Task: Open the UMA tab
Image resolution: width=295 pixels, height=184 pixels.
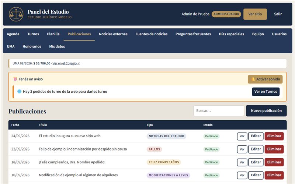Action: tap(11, 46)
